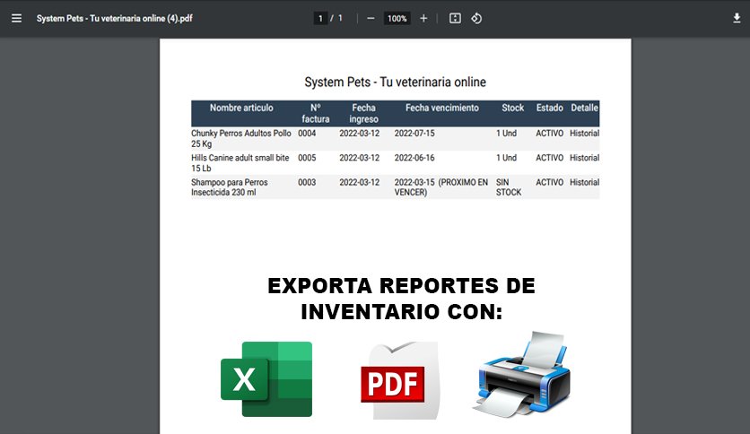Toggle fit to page view
The height and width of the screenshot is (434, 750).
(x=455, y=18)
